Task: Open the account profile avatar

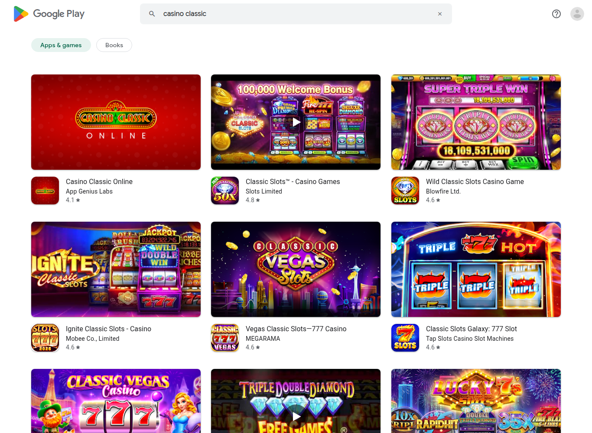Action: tap(577, 14)
